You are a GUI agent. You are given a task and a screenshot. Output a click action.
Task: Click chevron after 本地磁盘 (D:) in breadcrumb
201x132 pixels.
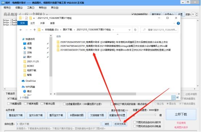pyautogui.click(x=61, y=30)
